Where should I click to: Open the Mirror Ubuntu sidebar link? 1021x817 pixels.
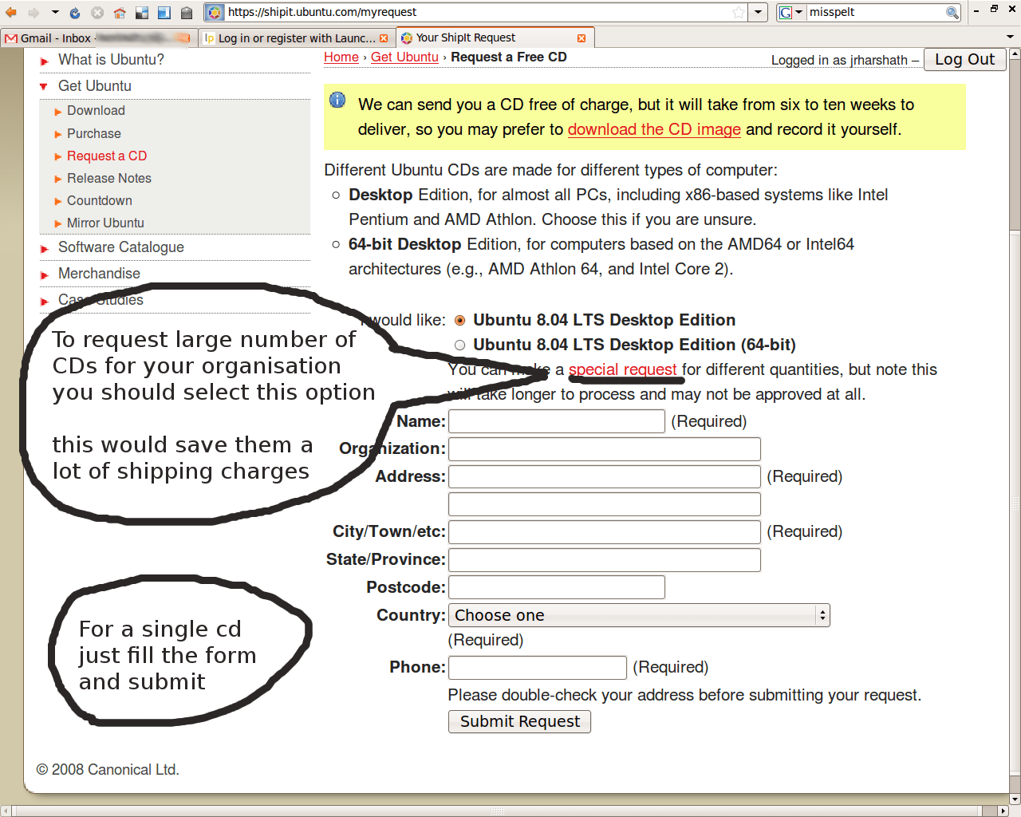(105, 223)
